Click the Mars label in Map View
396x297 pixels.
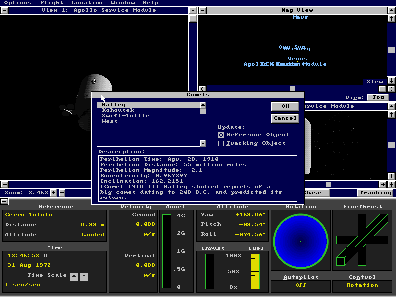coord(300,17)
